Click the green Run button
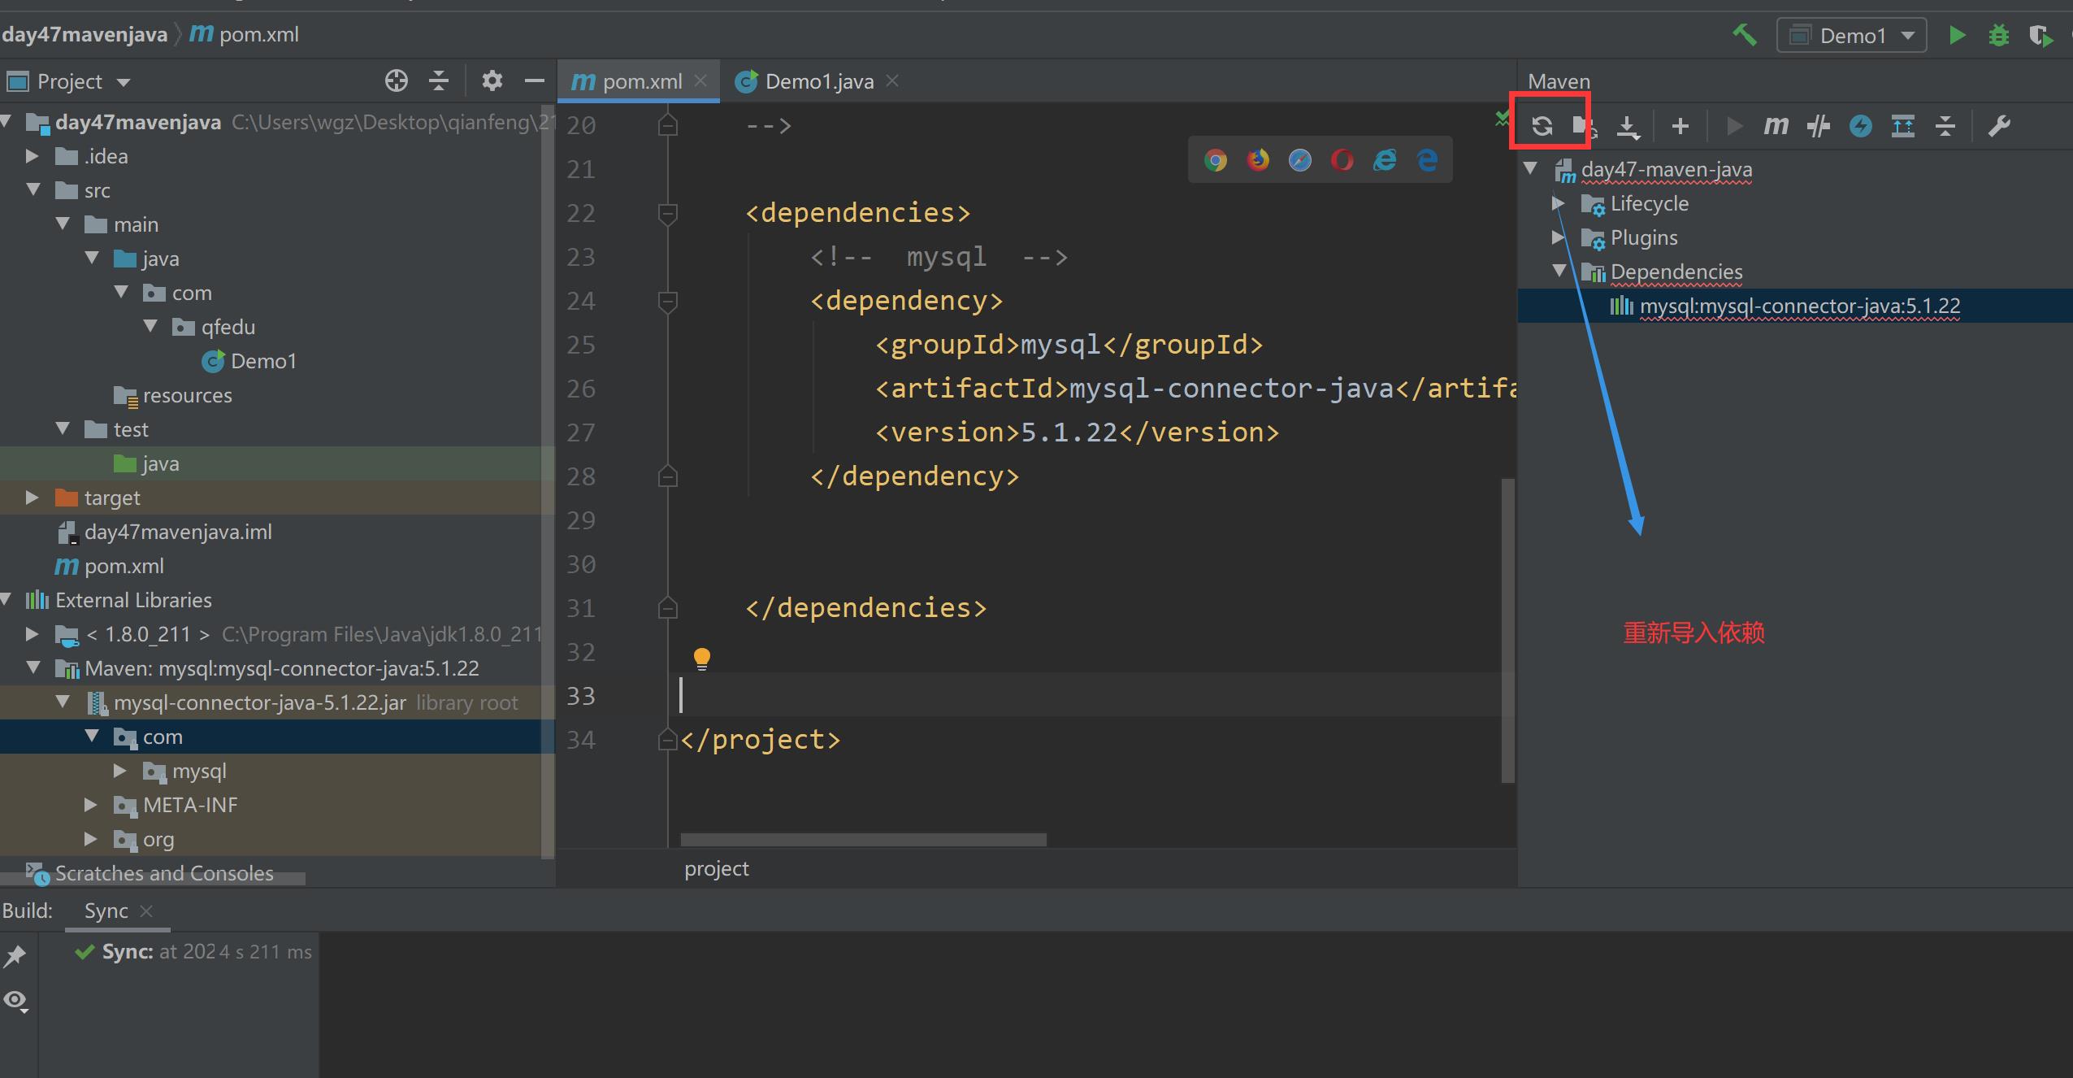The height and width of the screenshot is (1078, 2073). point(1957,35)
